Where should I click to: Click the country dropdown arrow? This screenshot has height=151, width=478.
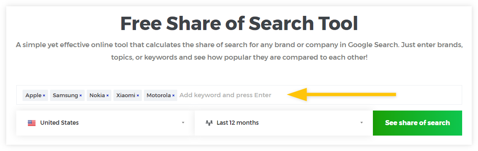pos(183,123)
